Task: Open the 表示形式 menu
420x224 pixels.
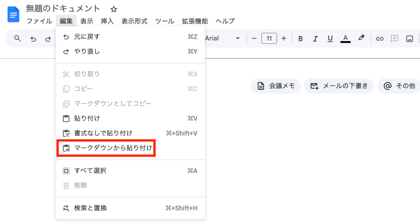Action: coord(134,21)
